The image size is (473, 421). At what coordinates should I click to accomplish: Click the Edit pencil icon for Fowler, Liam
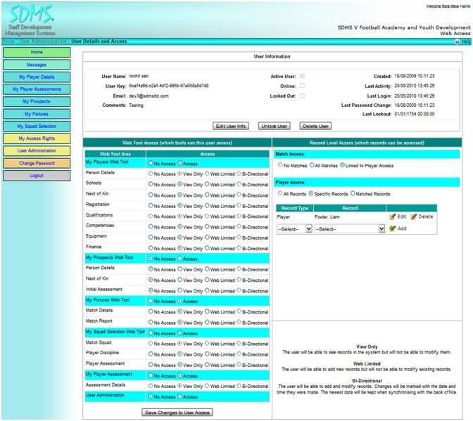click(392, 216)
